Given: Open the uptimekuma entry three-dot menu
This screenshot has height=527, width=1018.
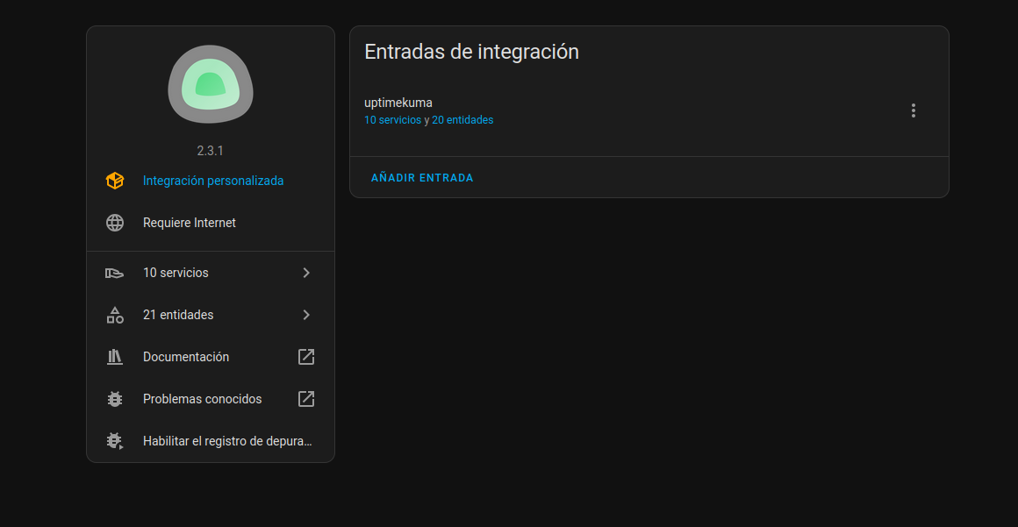Looking at the screenshot, I should click(914, 110).
